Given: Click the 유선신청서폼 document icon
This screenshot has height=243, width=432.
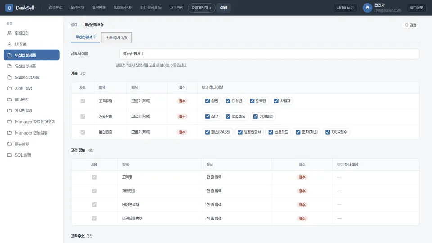Looking at the screenshot, I should point(9,66).
